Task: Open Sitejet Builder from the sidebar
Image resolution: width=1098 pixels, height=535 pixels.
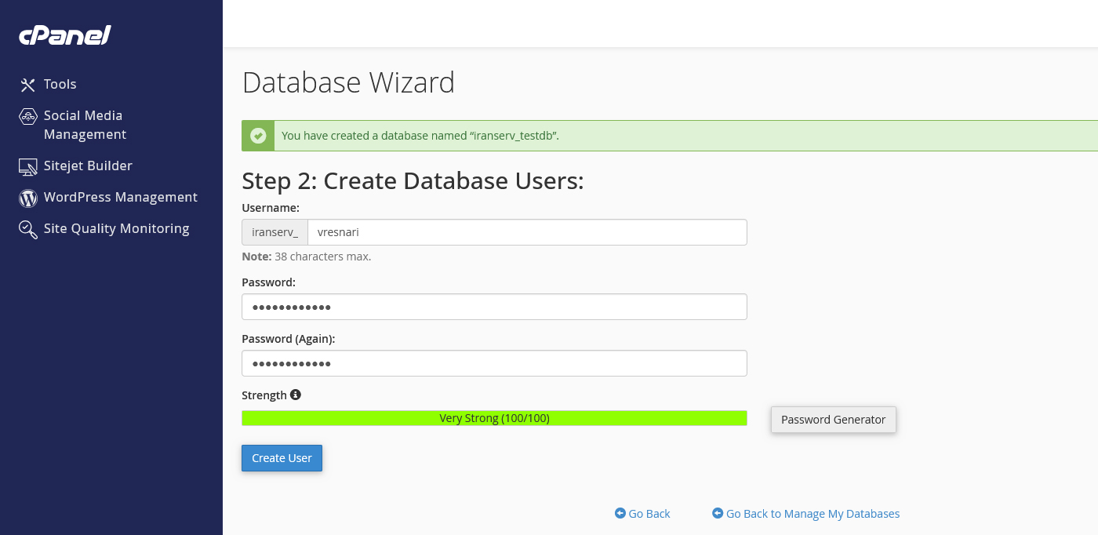Action: click(x=88, y=166)
